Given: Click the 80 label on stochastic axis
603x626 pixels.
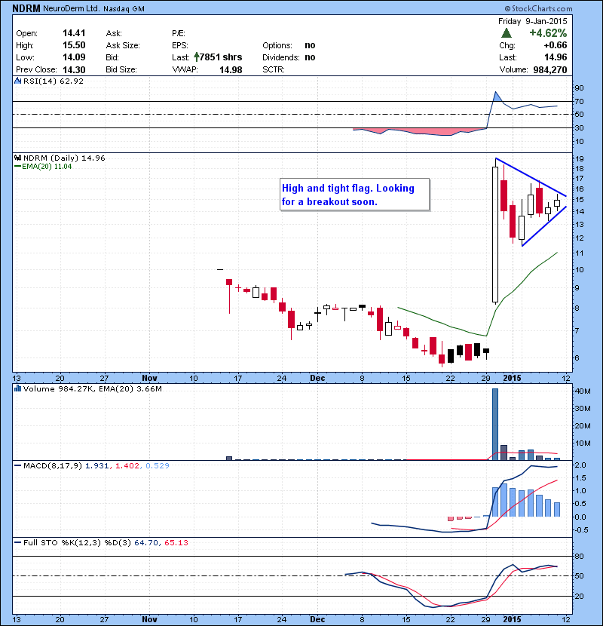Looking at the screenshot, I should click(579, 556).
